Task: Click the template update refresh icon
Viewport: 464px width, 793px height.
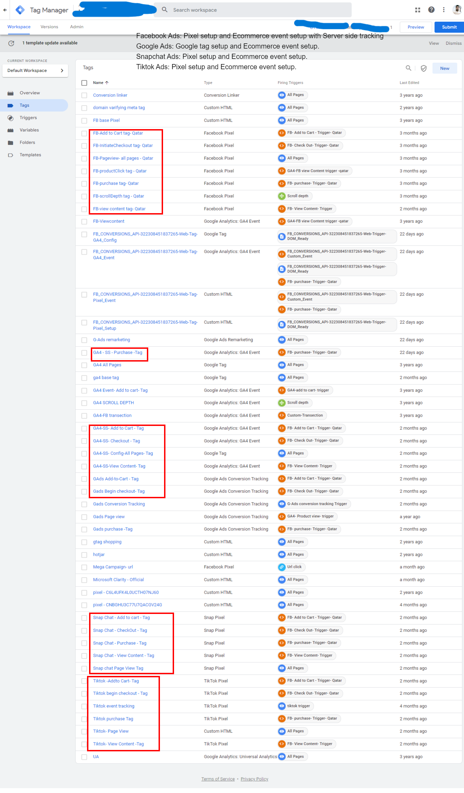Action: coord(11,43)
